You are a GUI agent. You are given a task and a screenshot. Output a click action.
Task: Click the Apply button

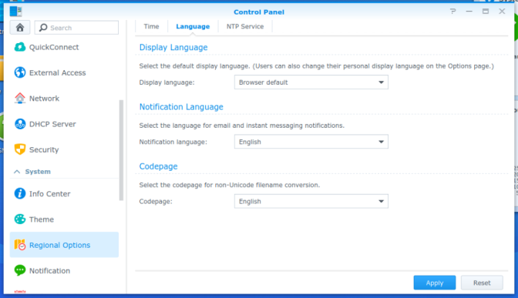[435, 283]
